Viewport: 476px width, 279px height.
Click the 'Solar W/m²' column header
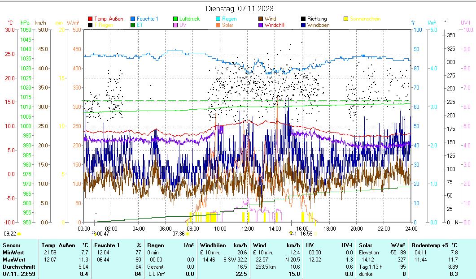(382, 245)
